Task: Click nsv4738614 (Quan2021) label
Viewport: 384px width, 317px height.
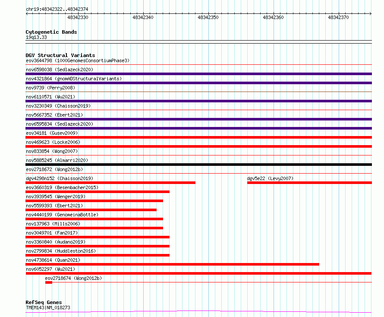Action: 53,260
